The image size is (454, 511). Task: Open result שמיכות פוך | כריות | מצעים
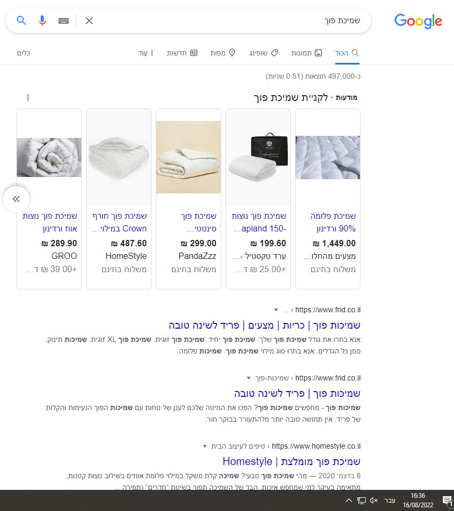click(x=264, y=325)
